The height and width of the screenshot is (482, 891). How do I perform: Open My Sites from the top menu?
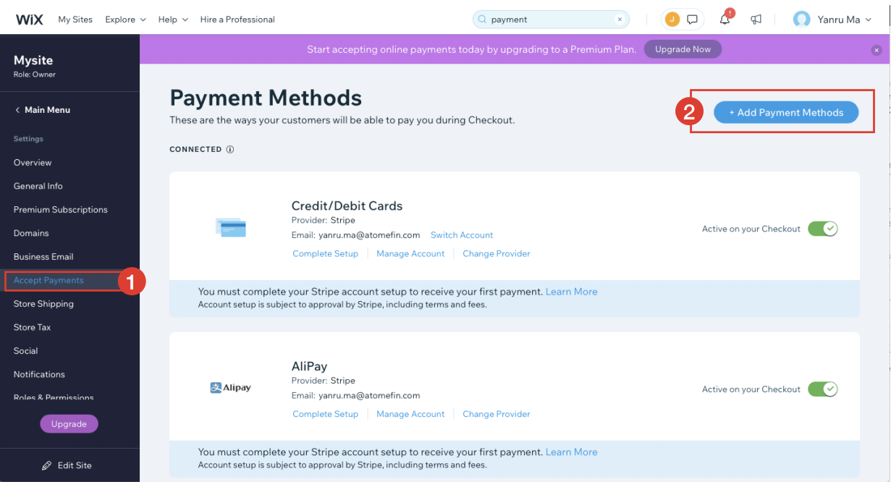point(75,20)
